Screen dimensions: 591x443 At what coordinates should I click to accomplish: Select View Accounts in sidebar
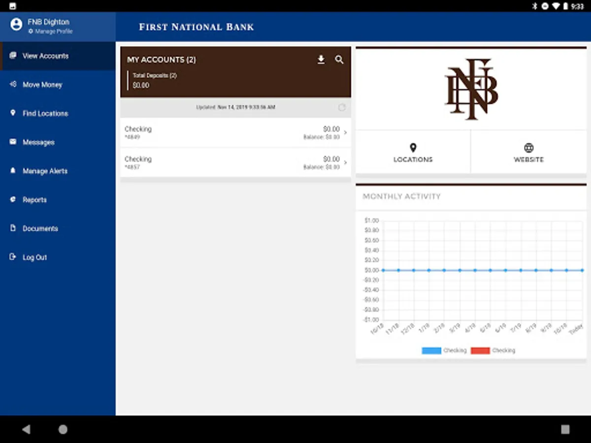tap(58, 56)
